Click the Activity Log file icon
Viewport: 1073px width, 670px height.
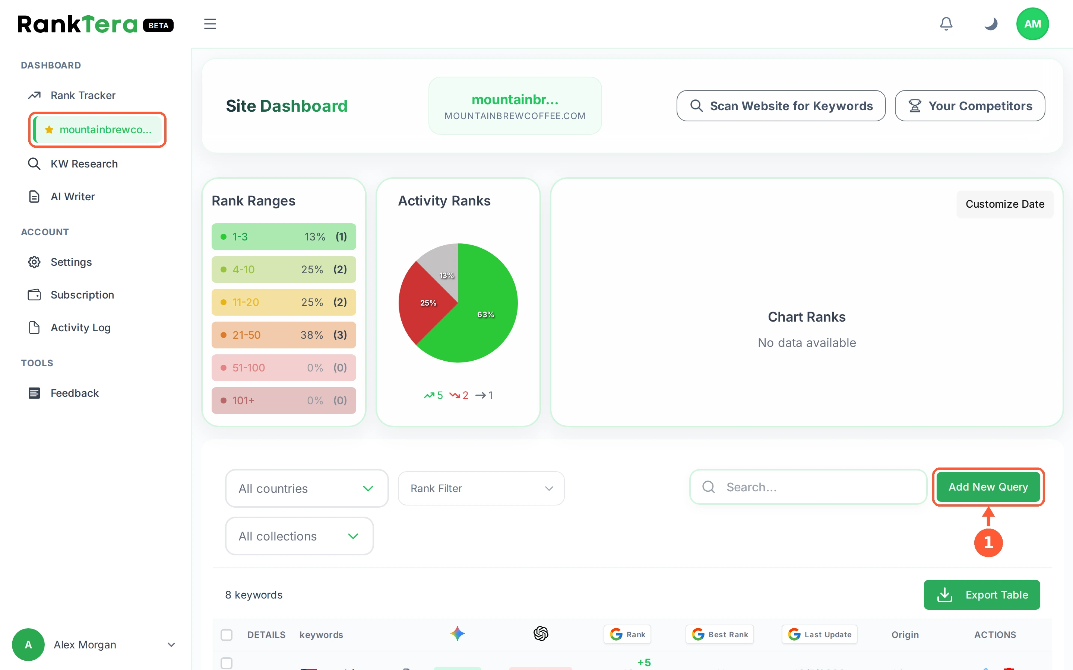tap(34, 328)
